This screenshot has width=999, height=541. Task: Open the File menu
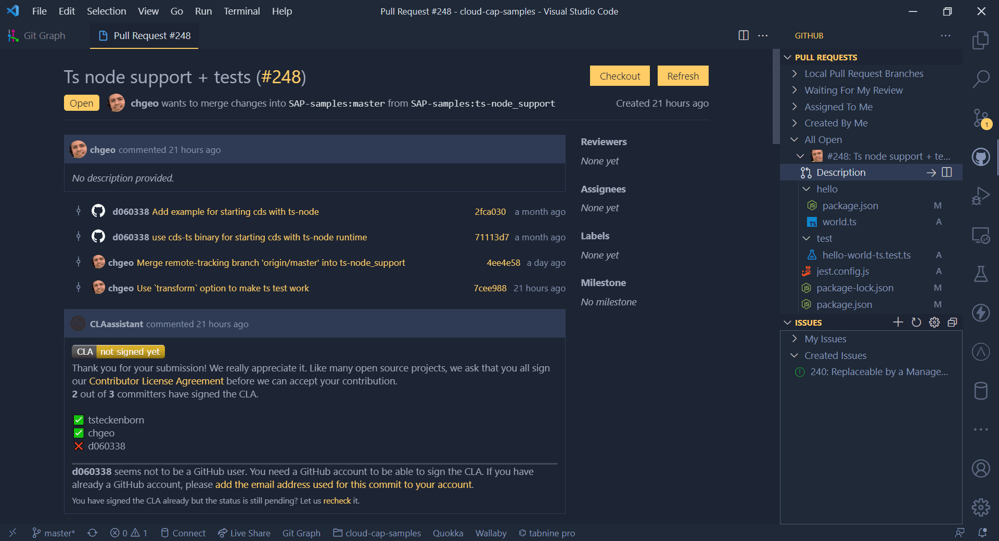tap(39, 11)
